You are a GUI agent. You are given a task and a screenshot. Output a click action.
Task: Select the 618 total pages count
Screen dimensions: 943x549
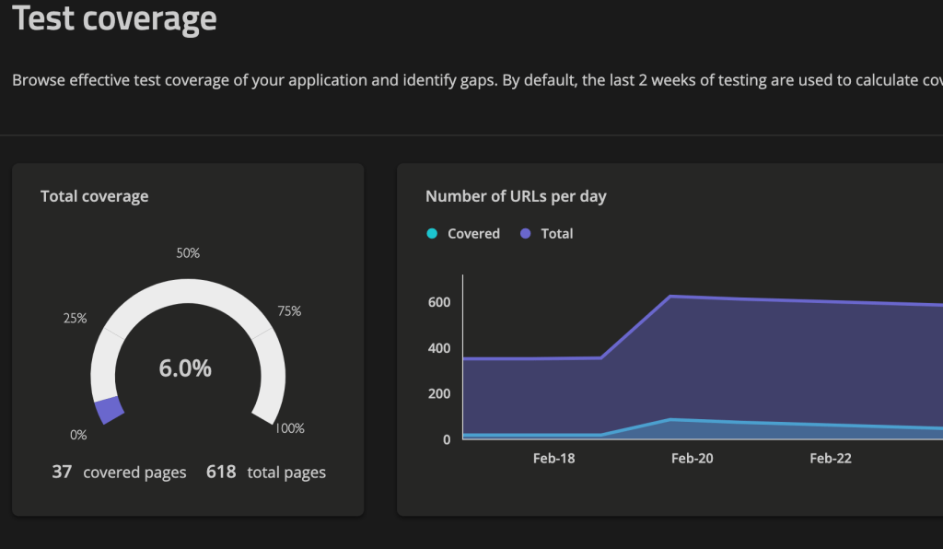[221, 473]
